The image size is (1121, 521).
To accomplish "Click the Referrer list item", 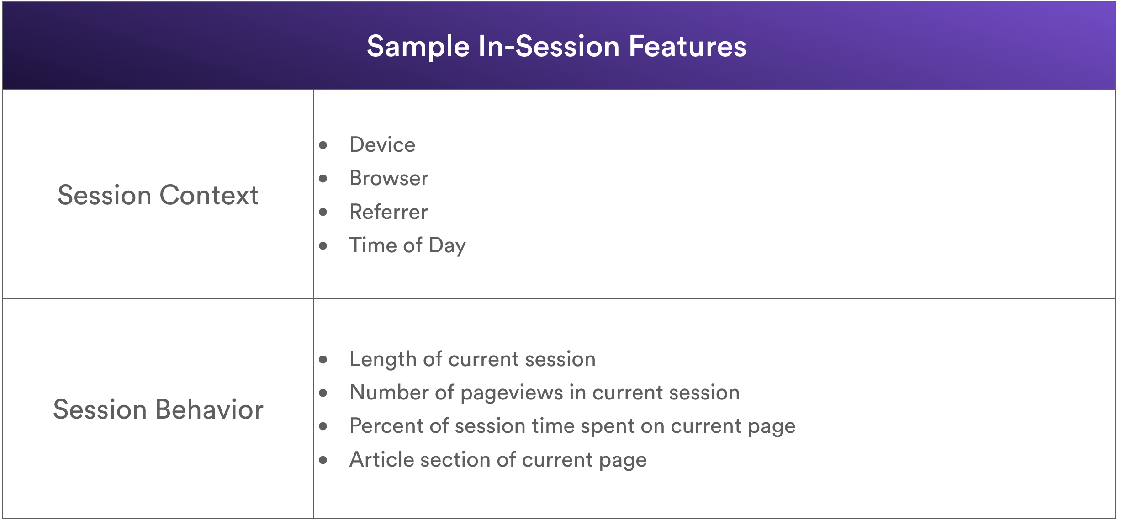I will tap(389, 212).
